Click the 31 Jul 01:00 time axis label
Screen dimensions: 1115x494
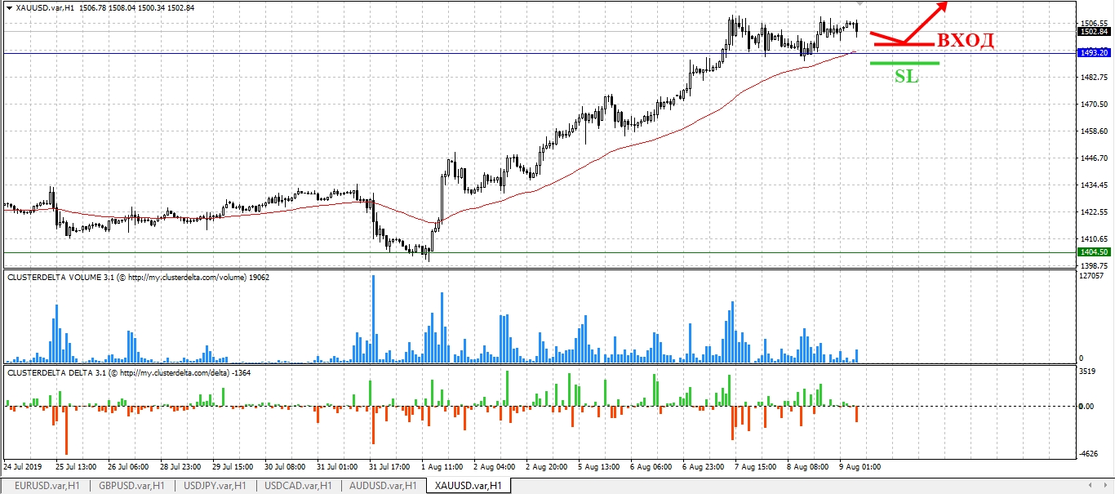[337, 467]
